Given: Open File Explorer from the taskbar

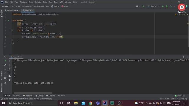Looking at the screenshot, I should tap(76, 103).
